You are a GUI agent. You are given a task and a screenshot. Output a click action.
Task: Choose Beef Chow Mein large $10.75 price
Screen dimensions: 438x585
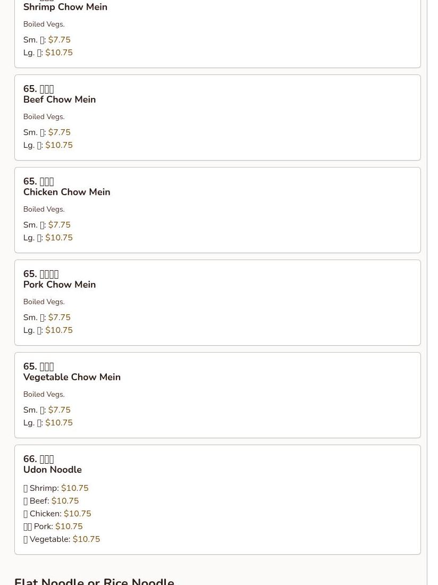pyautogui.click(x=59, y=145)
